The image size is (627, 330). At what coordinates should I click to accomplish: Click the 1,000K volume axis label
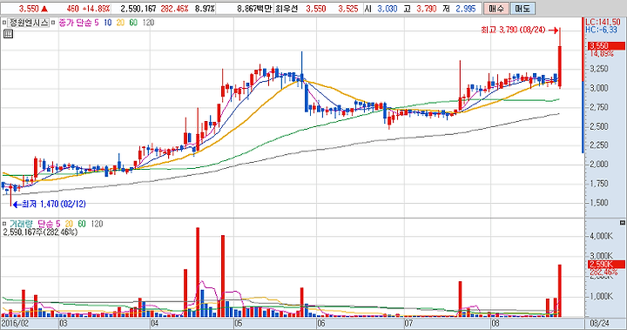[601, 297]
